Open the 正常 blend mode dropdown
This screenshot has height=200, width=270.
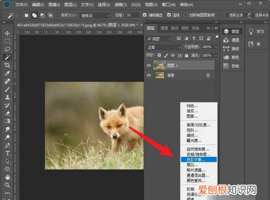pos(163,47)
